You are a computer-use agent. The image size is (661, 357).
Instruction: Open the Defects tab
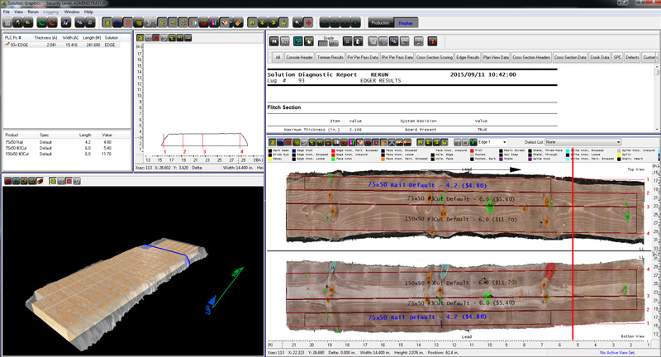pyautogui.click(x=632, y=57)
